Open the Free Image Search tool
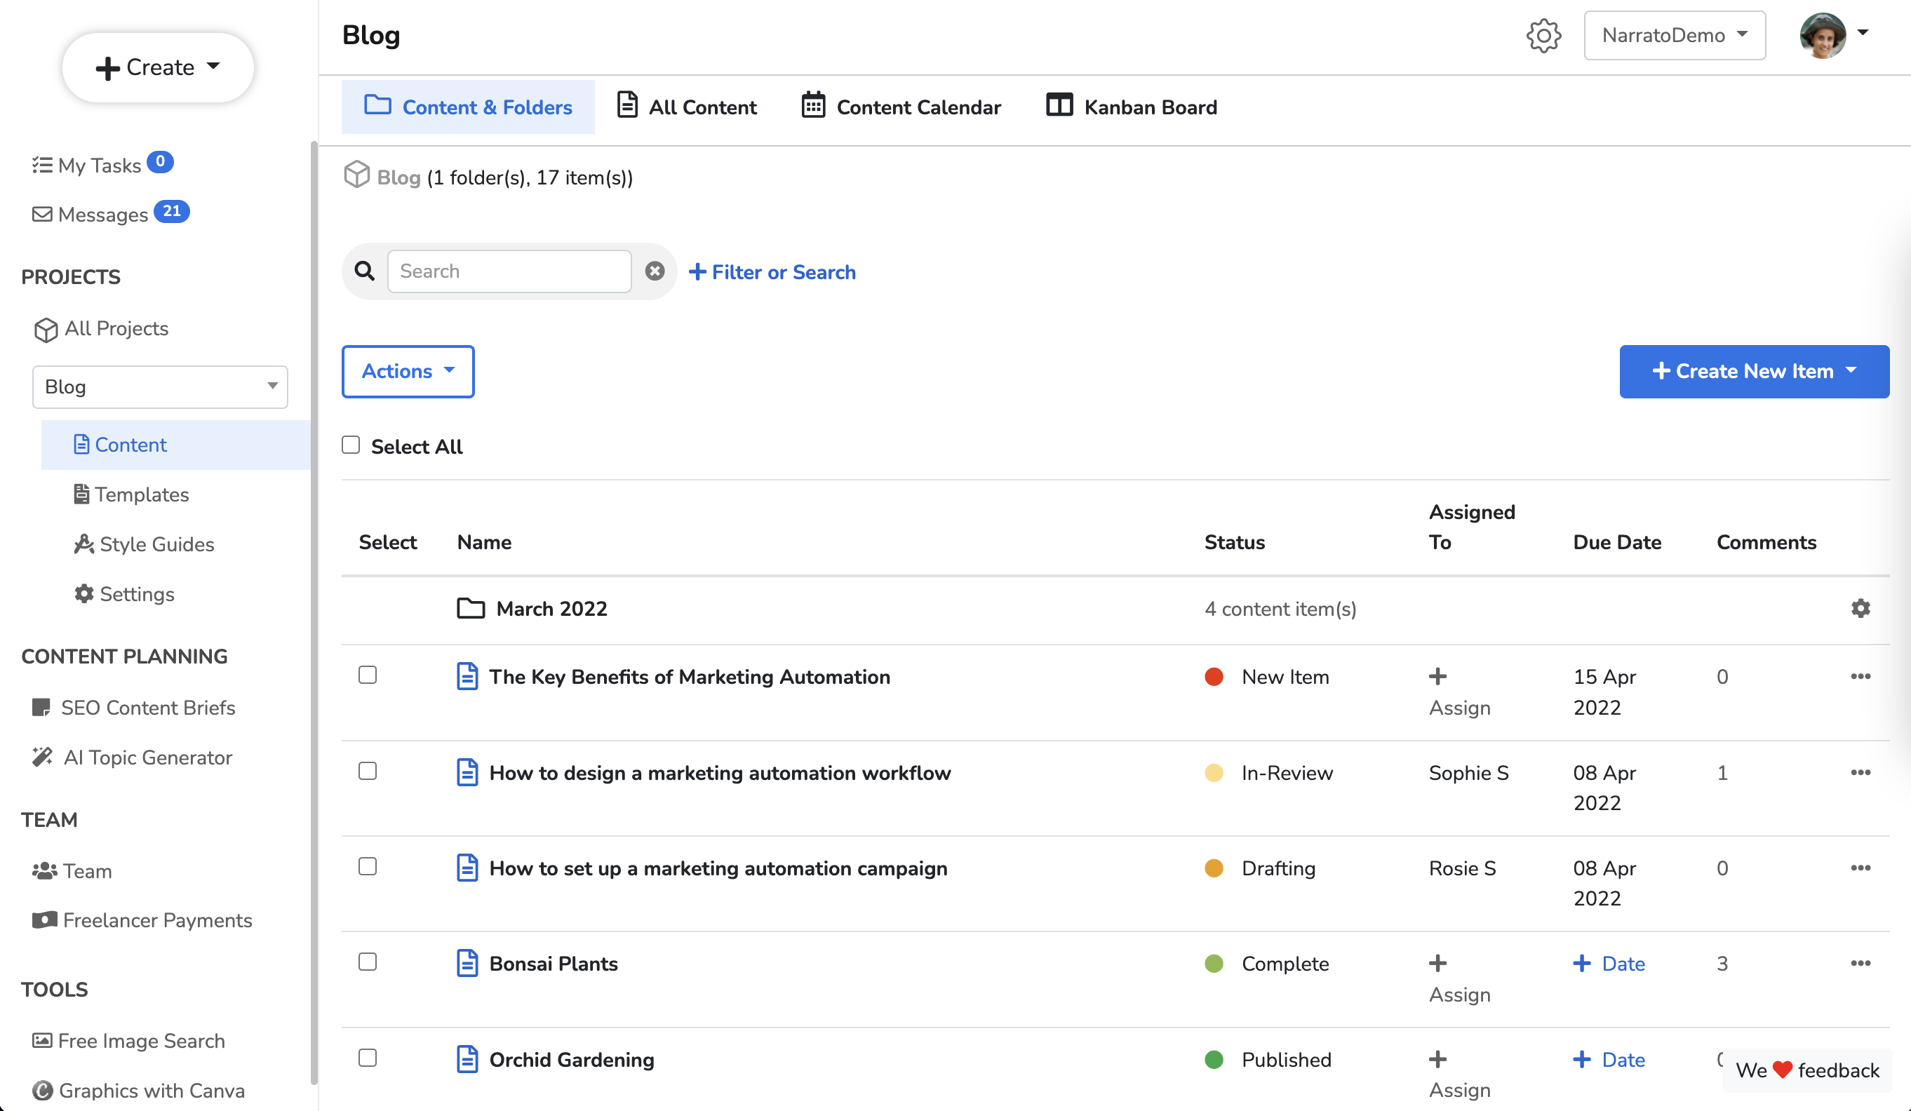This screenshot has height=1111, width=1911. 141,1040
